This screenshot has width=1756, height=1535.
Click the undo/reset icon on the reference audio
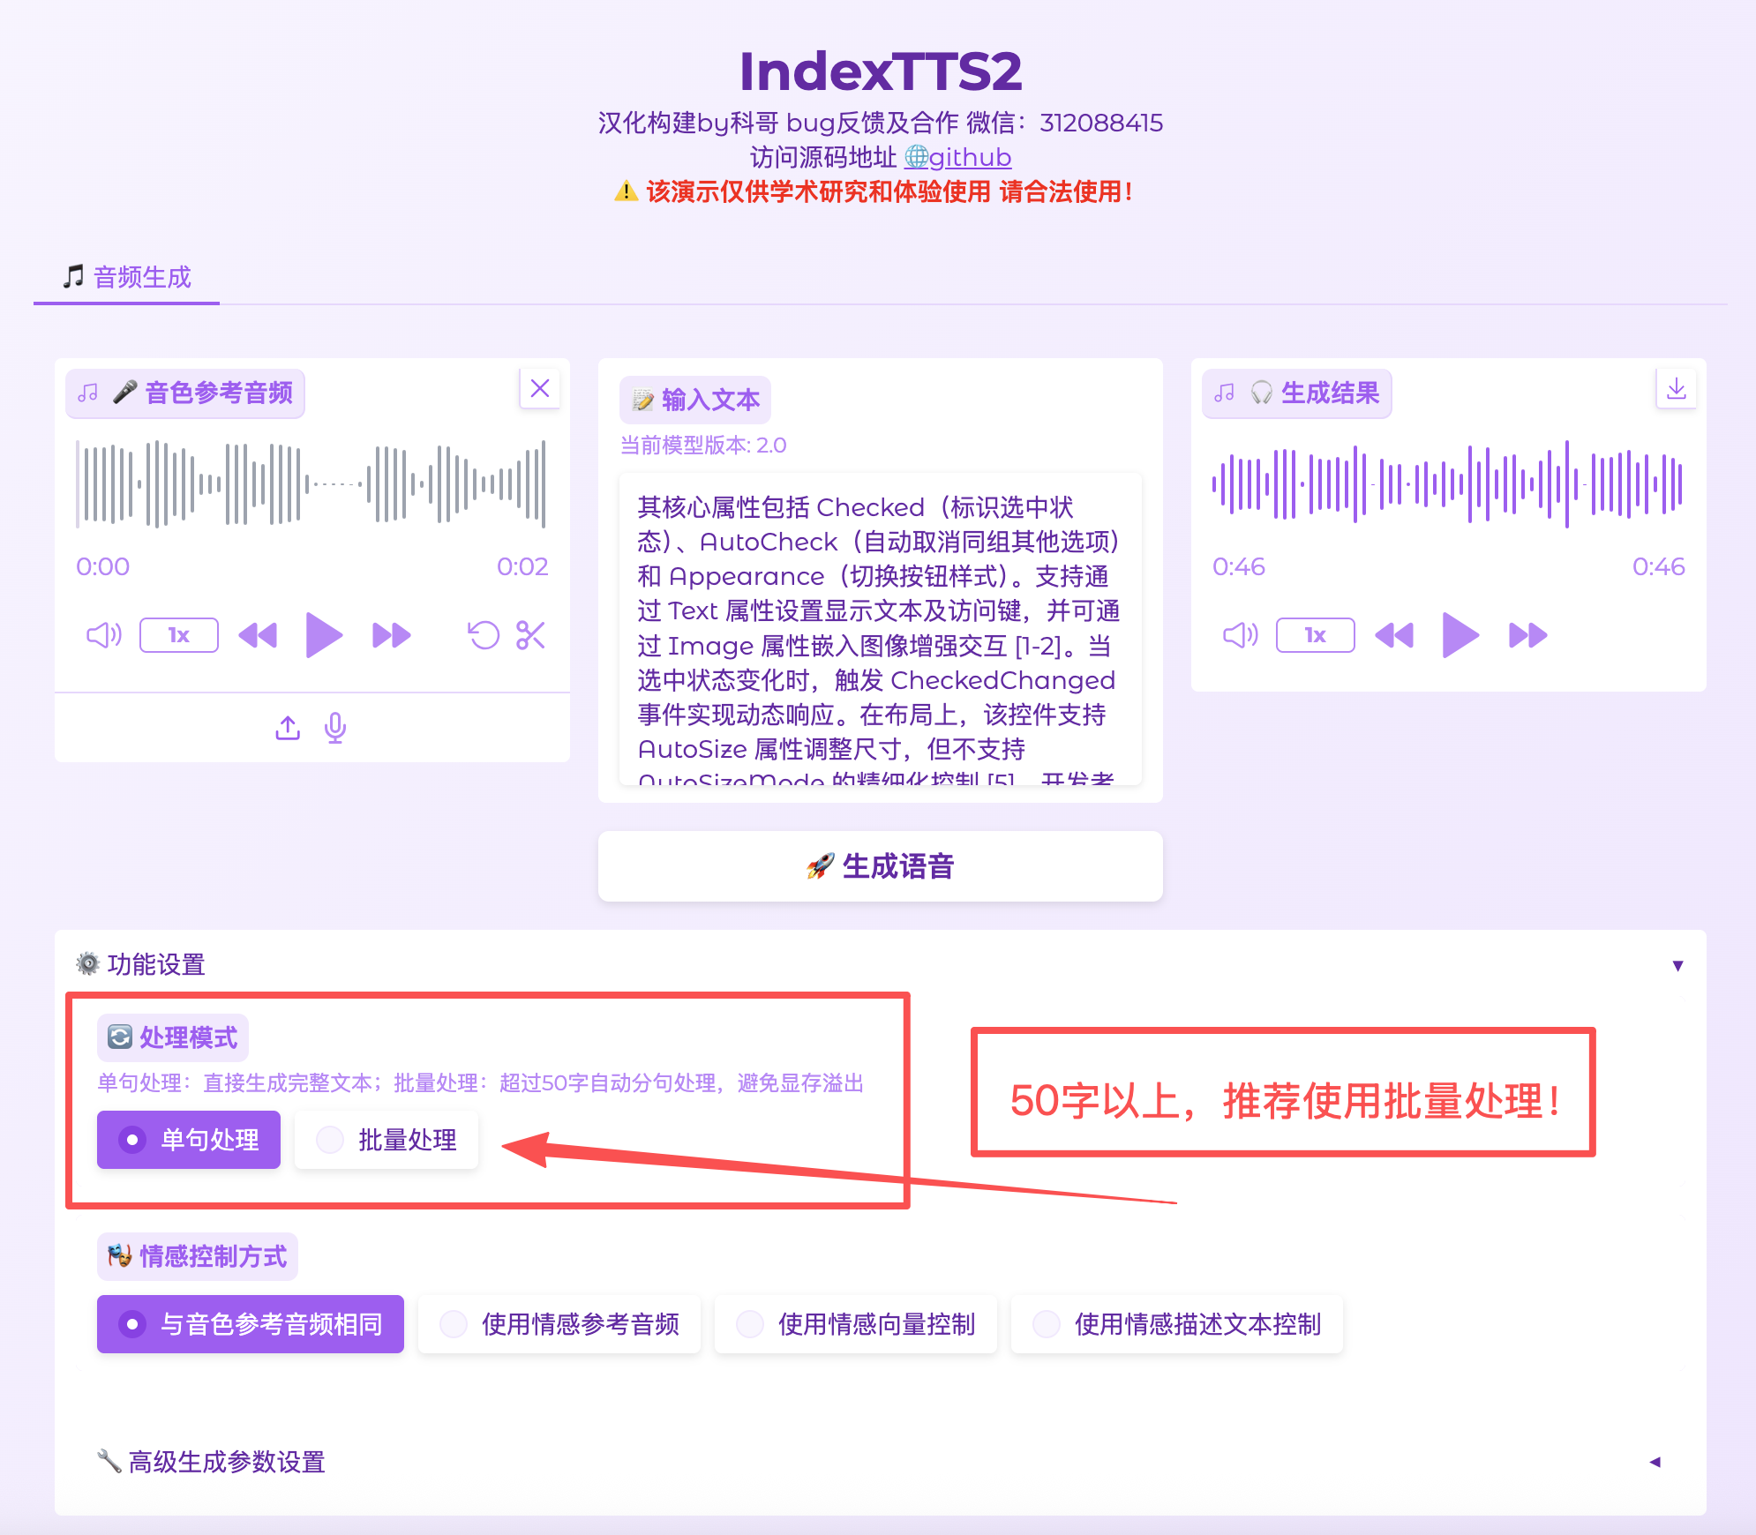coord(484,635)
